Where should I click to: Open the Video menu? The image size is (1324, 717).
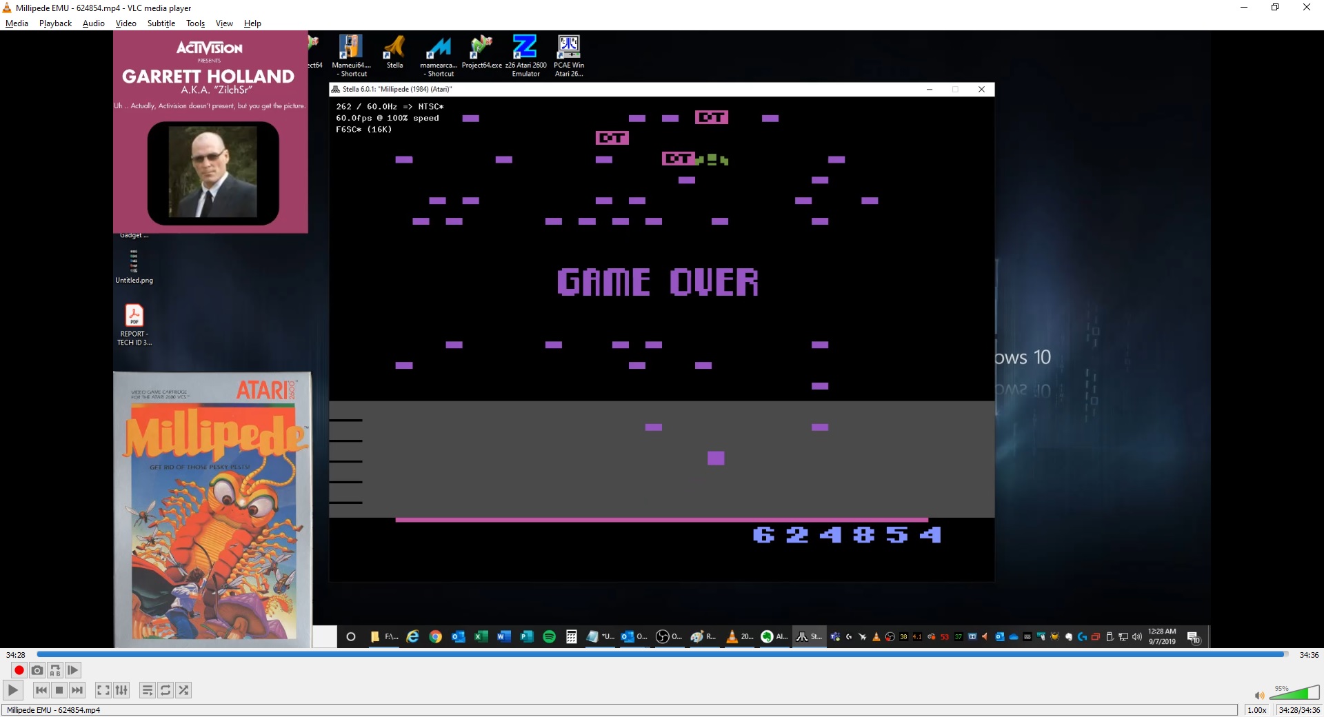[x=126, y=23]
